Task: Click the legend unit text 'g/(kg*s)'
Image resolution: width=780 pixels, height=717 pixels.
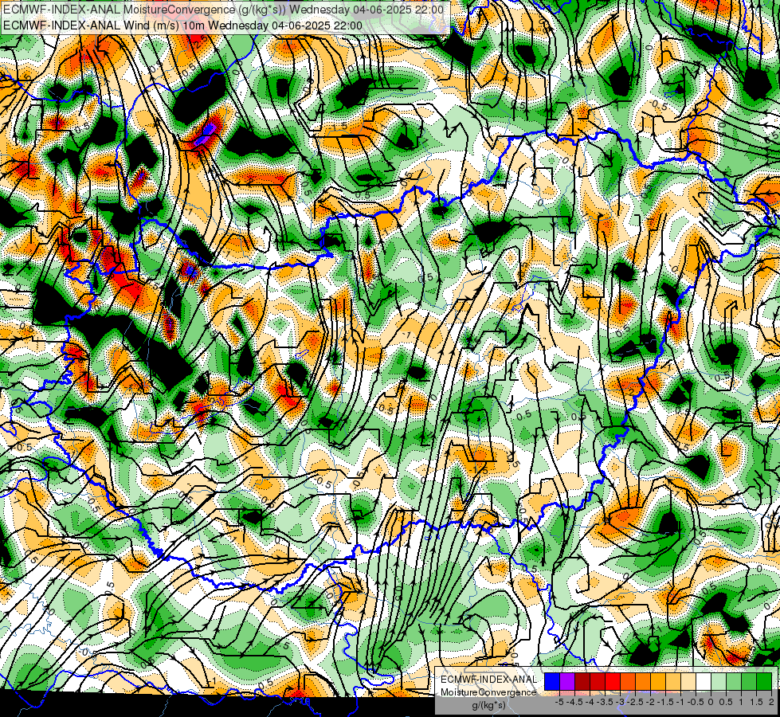Action: tap(488, 706)
